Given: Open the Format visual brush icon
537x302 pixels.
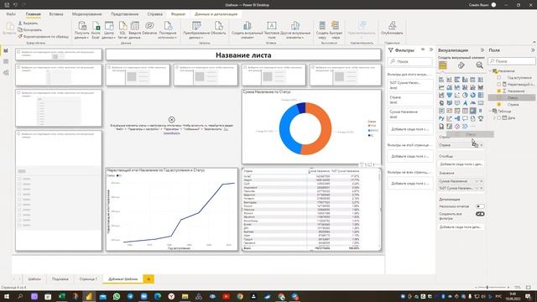Looking at the screenshot, I should tap(461, 65).
